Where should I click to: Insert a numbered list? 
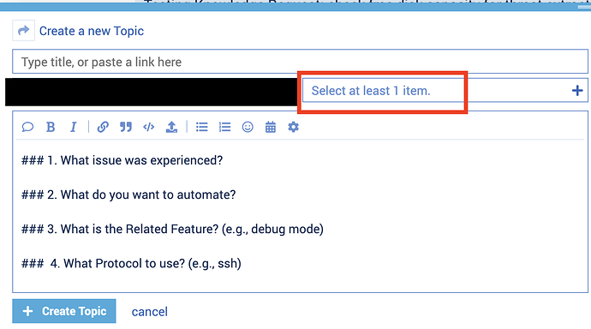point(224,127)
